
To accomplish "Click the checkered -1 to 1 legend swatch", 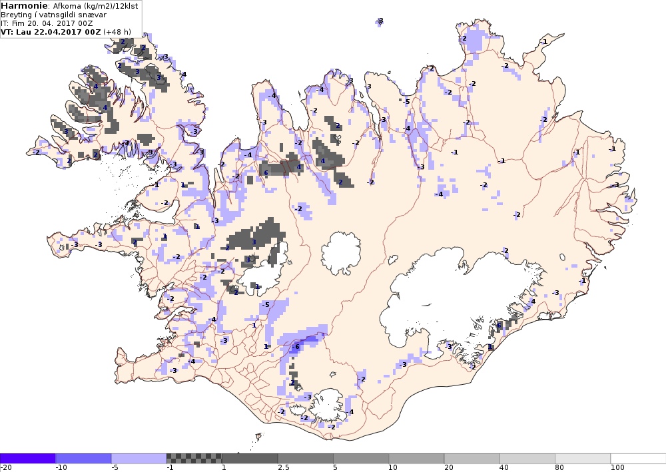I will tap(194, 459).
